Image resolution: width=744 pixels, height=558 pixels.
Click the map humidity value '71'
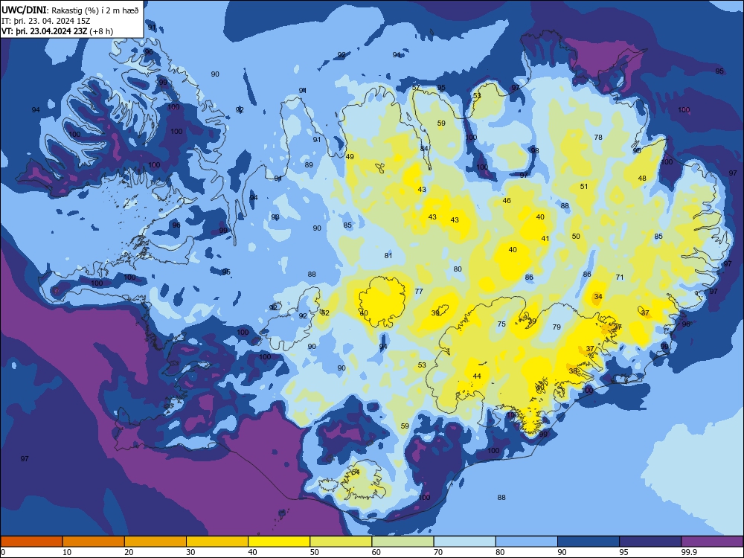(619, 277)
